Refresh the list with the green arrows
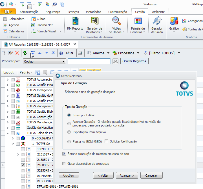 click(25, 53)
